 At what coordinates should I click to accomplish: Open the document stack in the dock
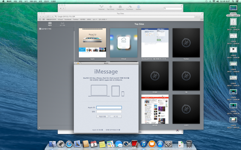[181, 144]
